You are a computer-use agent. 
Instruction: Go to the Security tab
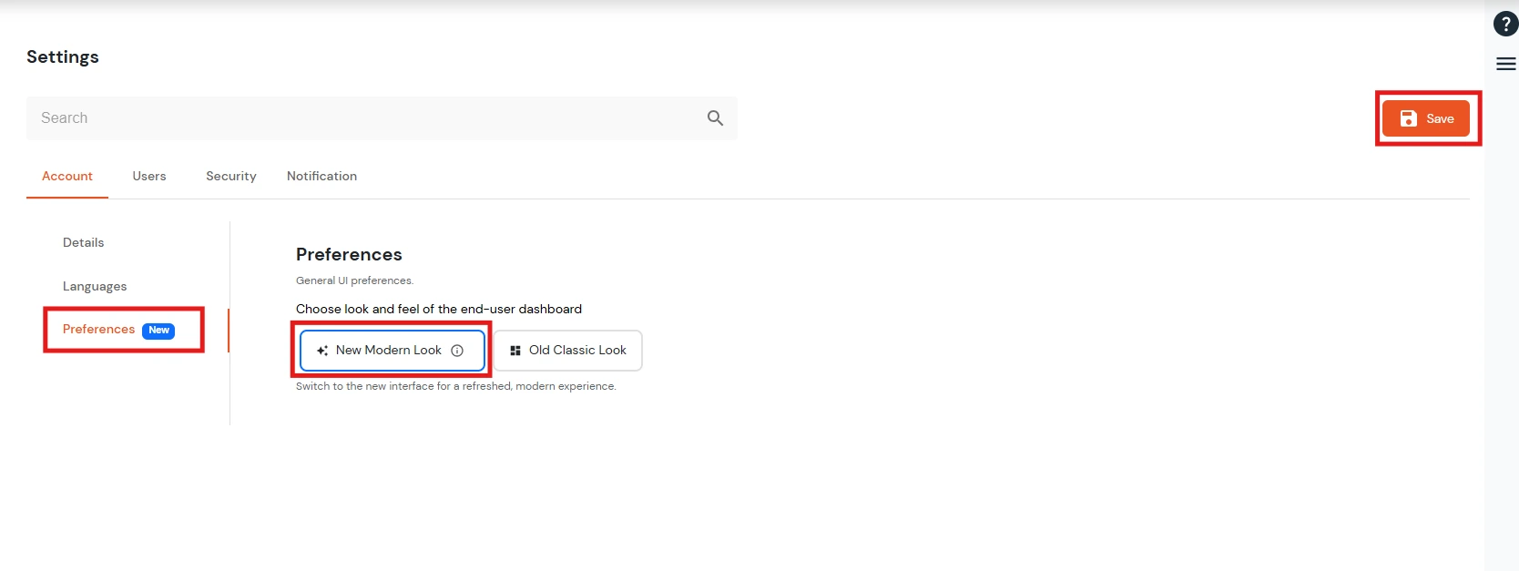pos(230,177)
